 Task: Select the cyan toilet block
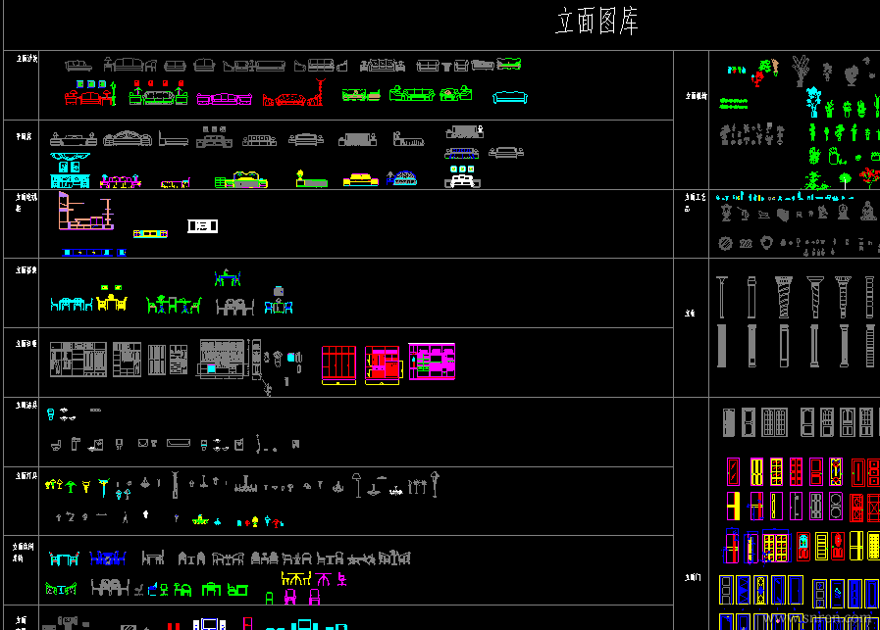50,414
